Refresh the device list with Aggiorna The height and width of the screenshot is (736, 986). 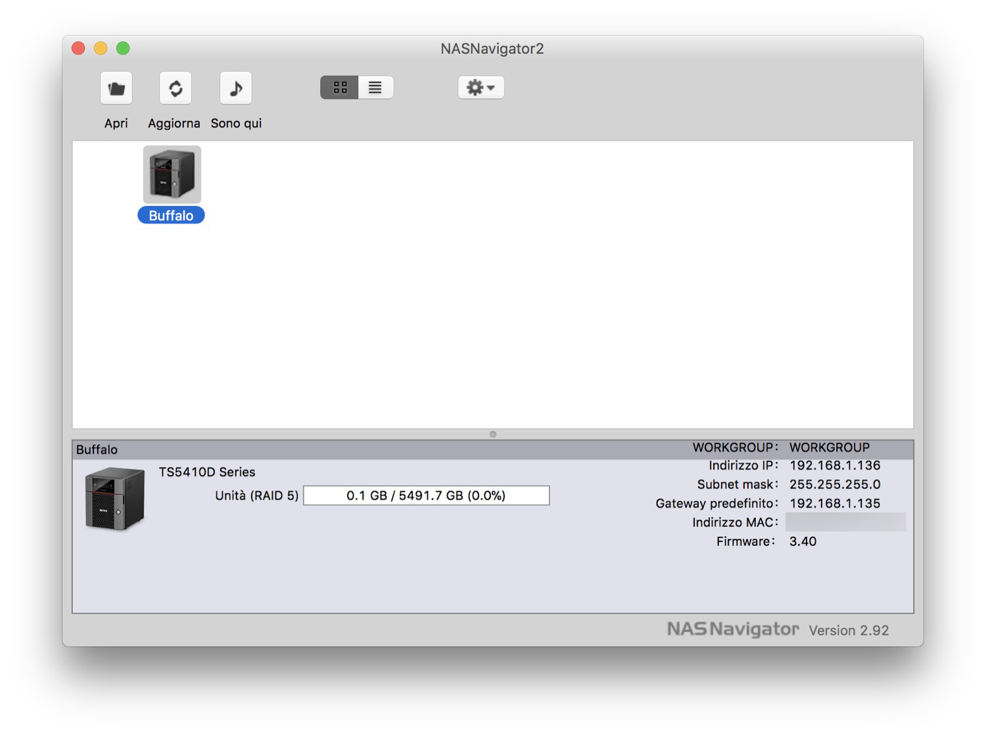pos(176,88)
